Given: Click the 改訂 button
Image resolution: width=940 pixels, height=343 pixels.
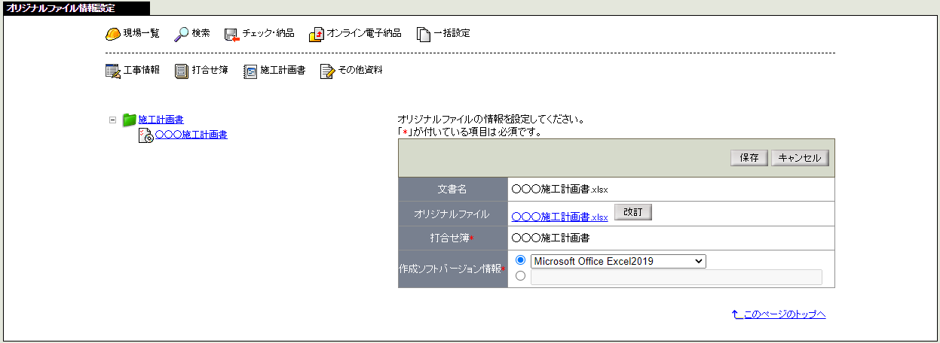Looking at the screenshot, I should 633,212.
